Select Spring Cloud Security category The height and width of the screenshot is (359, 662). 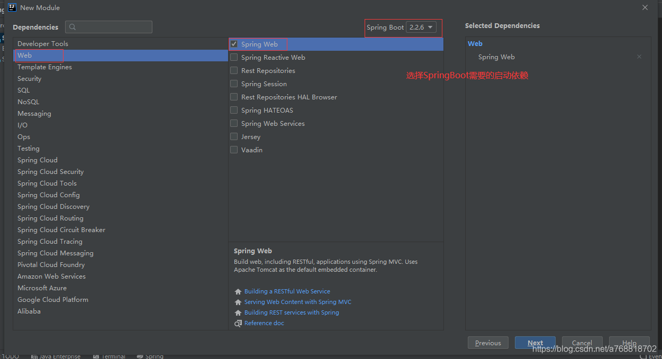[x=121, y=172]
